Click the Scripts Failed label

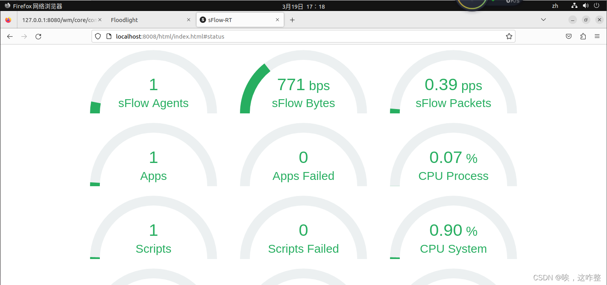click(x=303, y=249)
